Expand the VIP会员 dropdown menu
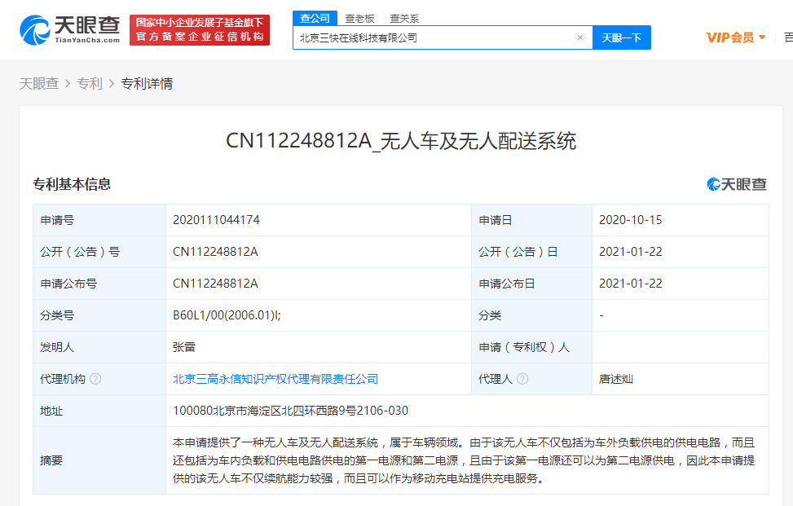Screen dimensions: 793x506 (735, 37)
